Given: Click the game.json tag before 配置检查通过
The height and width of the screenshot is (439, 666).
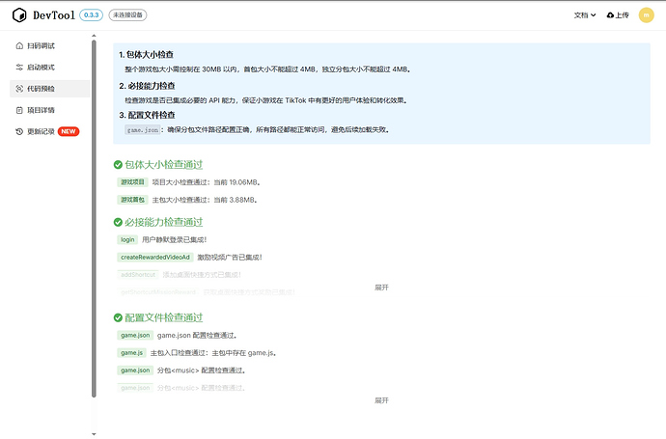Looking at the screenshot, I should [x=135, y=336].
